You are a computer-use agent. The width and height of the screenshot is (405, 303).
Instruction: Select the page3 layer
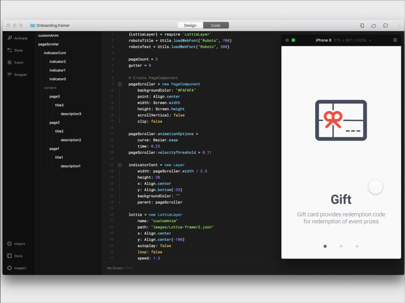pos(55,96)
